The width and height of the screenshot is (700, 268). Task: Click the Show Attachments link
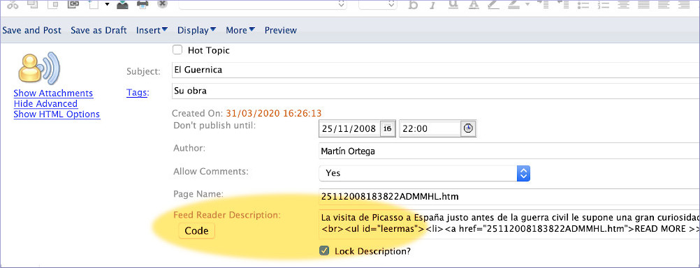tap(53, 94)
